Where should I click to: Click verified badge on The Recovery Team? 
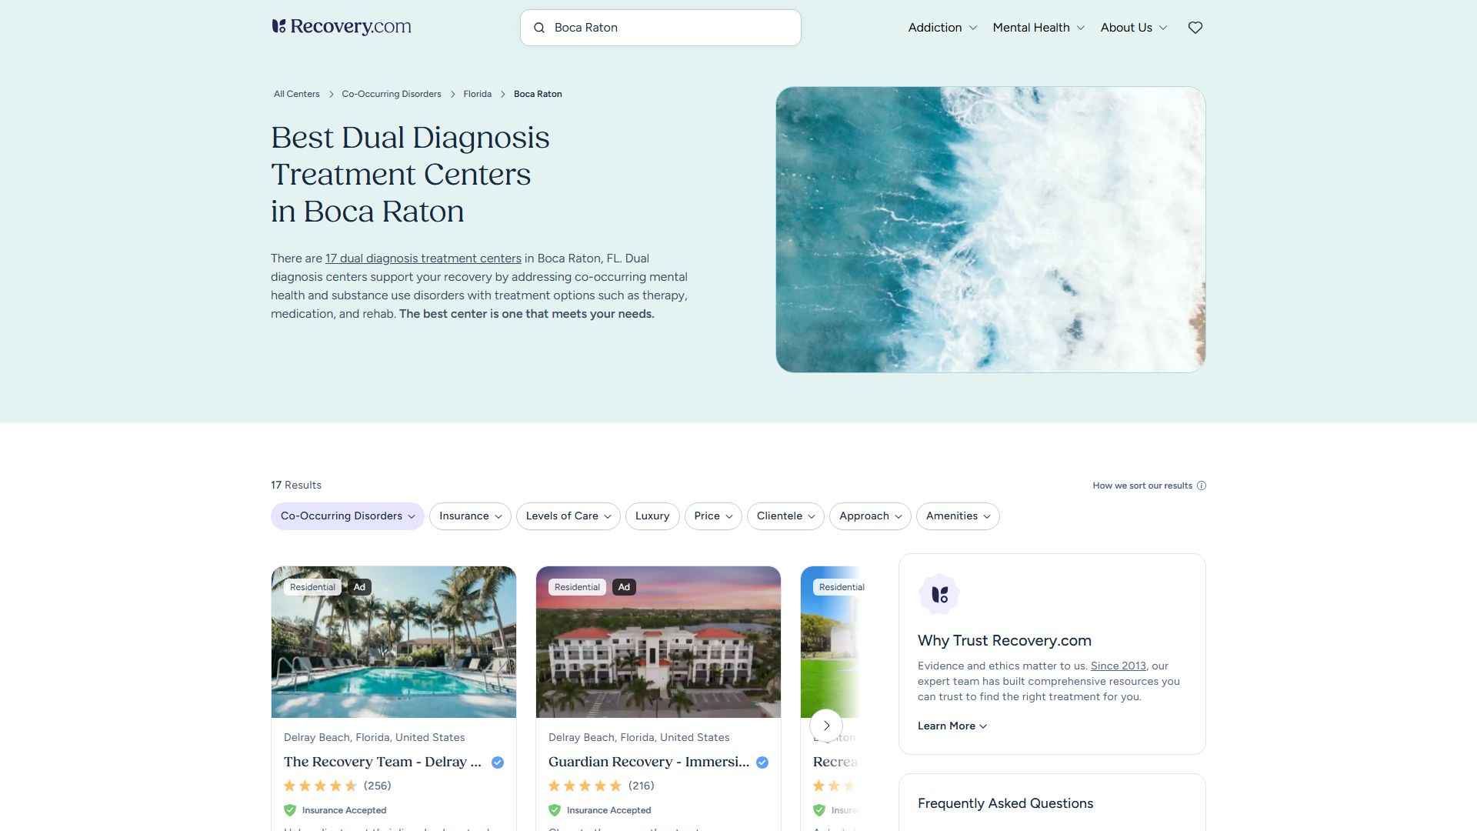pos(498,763)
